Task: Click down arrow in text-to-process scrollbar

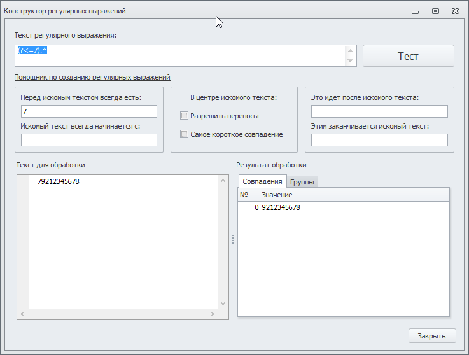Action: coord(223,303)
